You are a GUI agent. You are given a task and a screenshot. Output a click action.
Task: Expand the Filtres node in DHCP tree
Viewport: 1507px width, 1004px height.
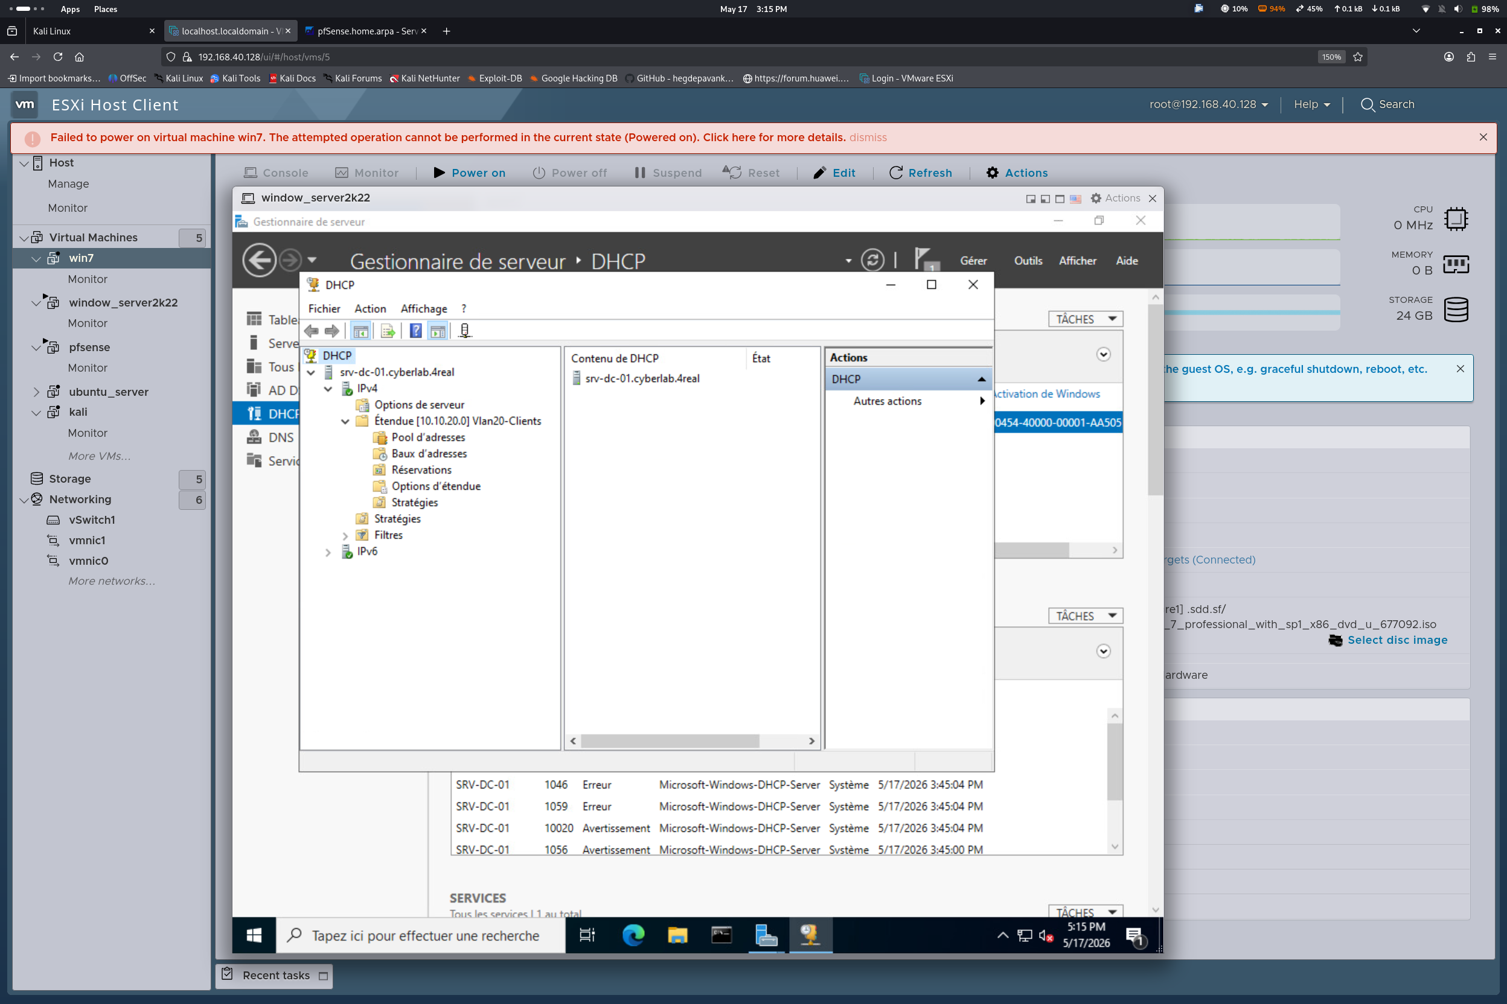click(x=345, y=535)
